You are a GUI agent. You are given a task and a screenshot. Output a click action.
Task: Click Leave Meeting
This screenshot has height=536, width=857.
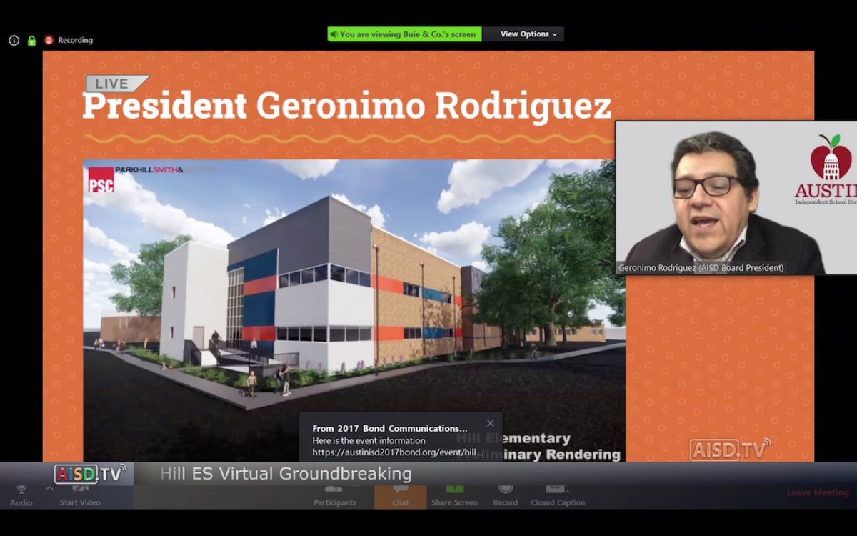(x=817, y=492)
